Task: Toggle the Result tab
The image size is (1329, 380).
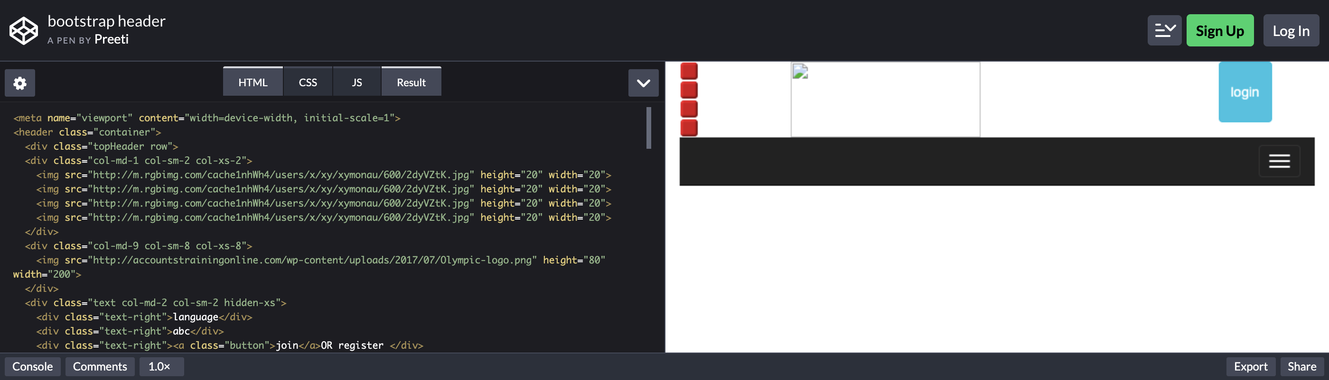Action: click(x=411, y=82)
